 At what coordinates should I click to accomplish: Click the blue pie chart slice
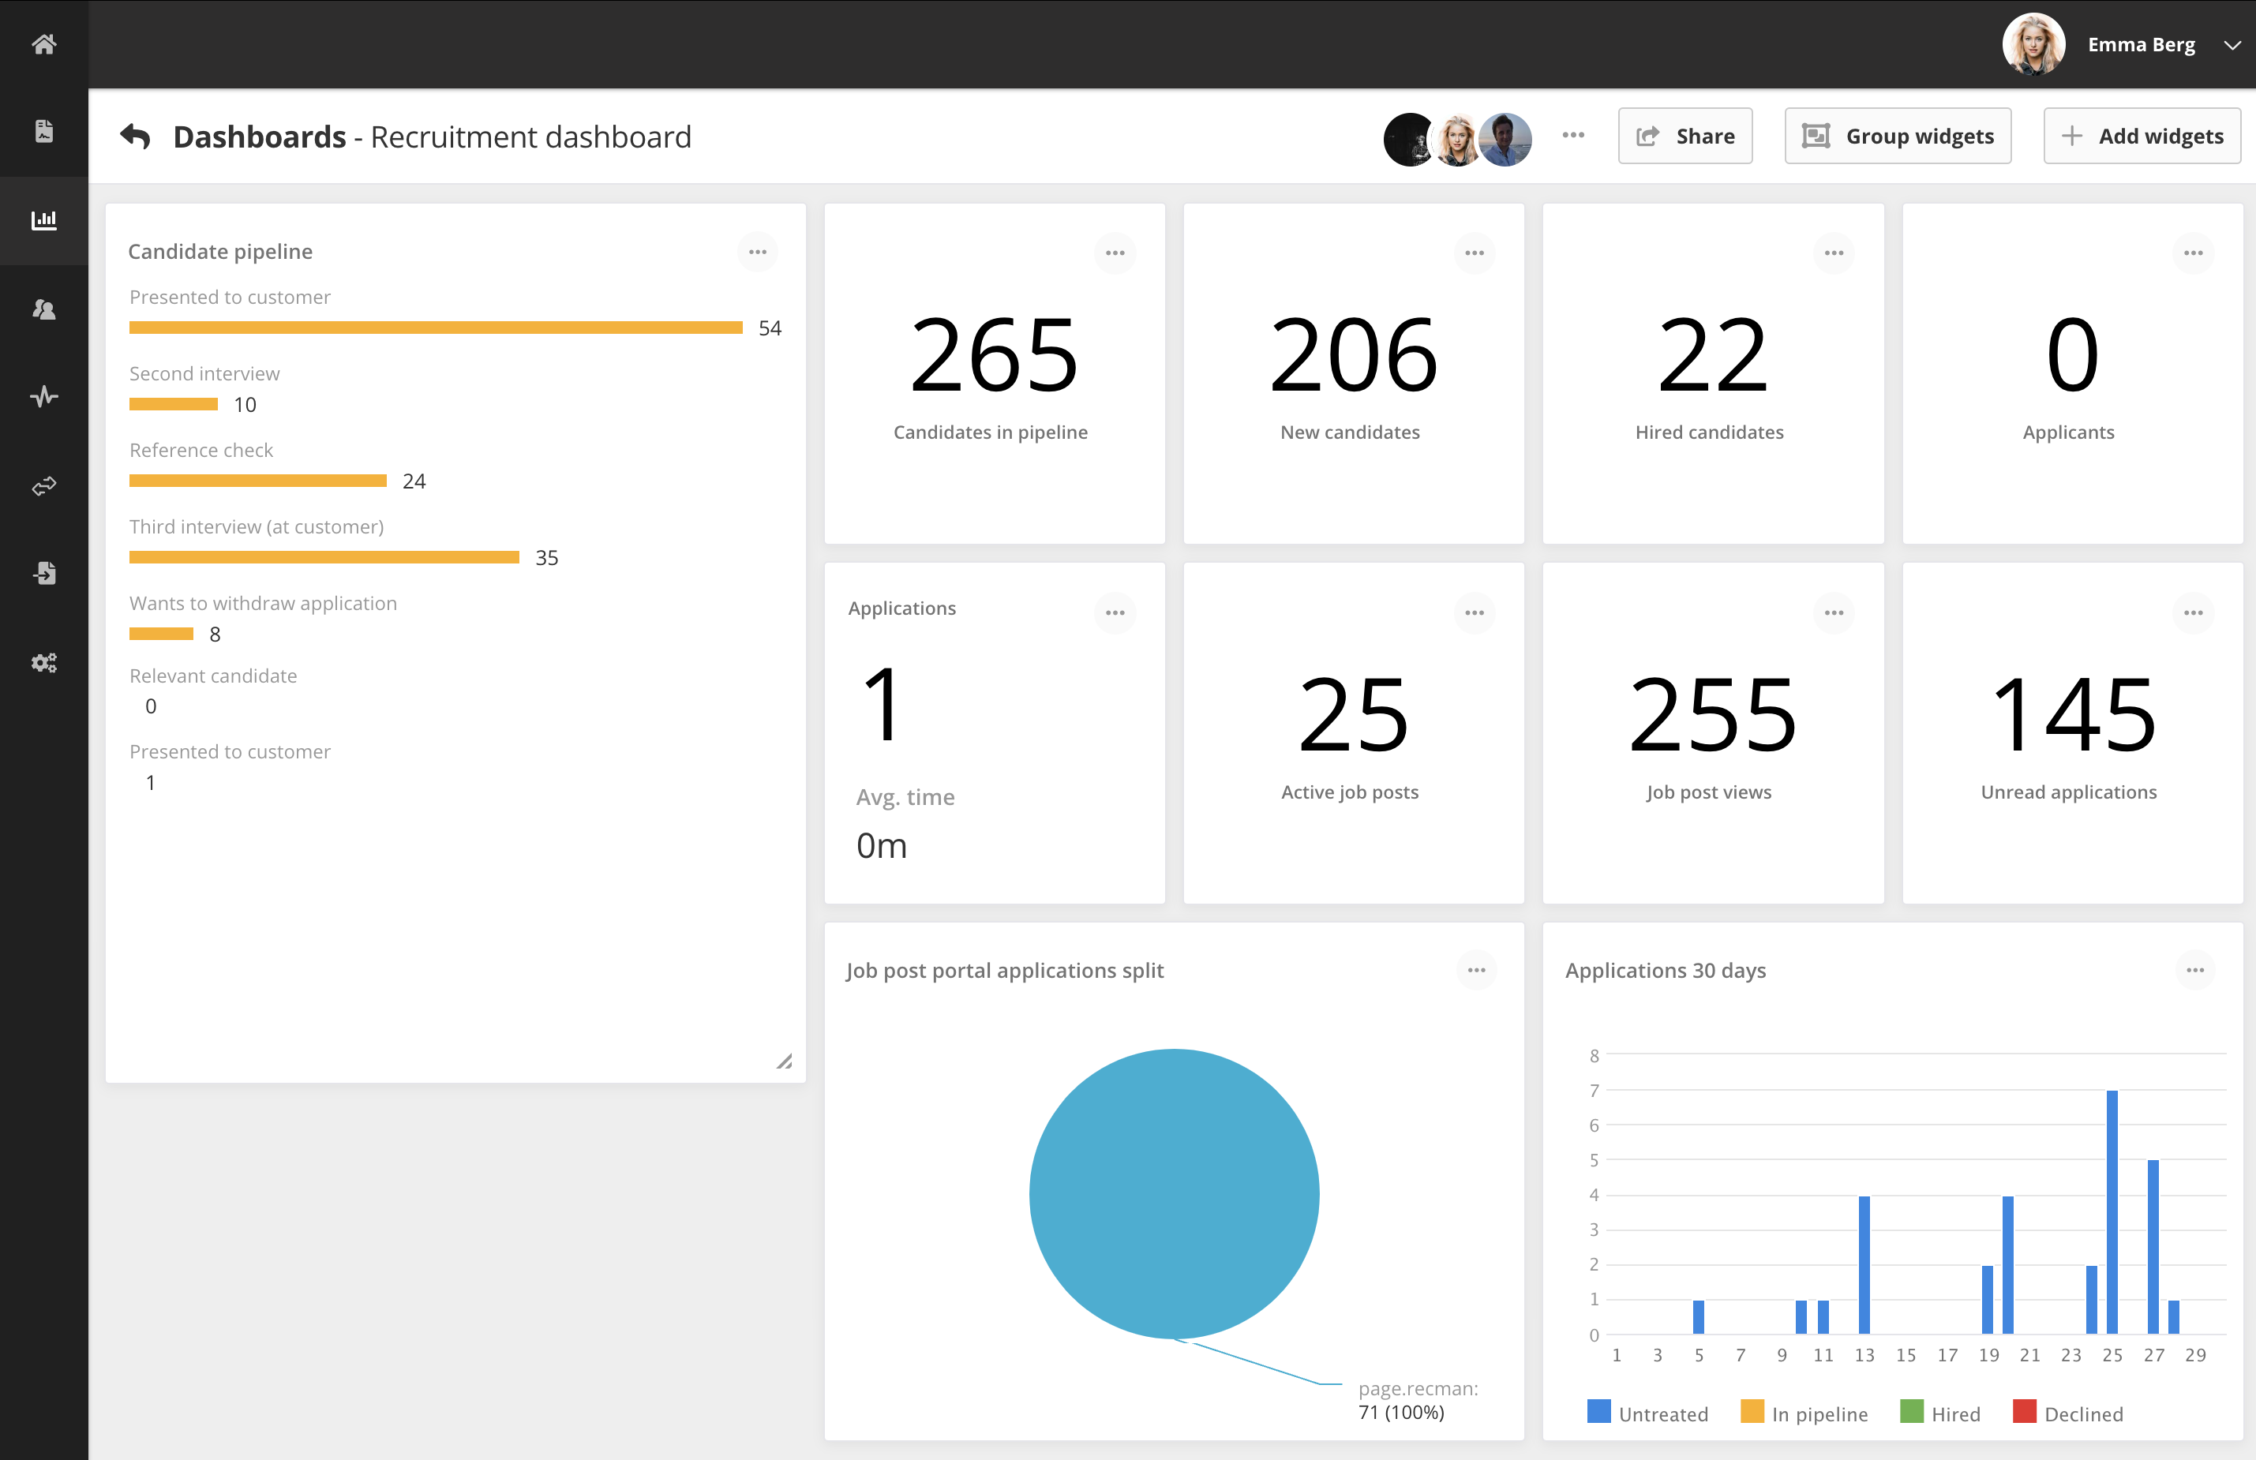(1174, 1192)
